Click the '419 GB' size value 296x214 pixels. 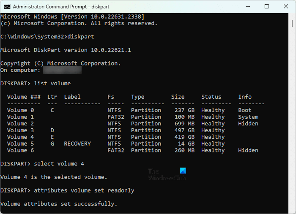(184, 137)
